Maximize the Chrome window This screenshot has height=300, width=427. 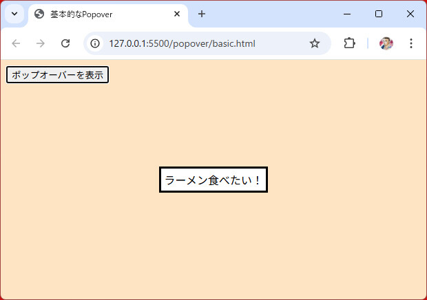click(379, 14)
